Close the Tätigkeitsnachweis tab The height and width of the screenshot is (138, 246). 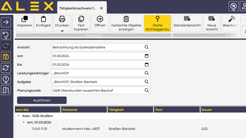pos(101,8)
